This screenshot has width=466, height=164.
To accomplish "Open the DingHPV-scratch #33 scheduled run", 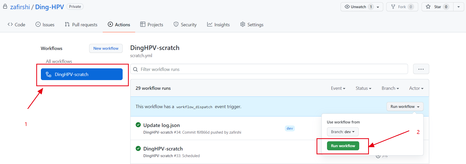I will [x=163, y=149].
